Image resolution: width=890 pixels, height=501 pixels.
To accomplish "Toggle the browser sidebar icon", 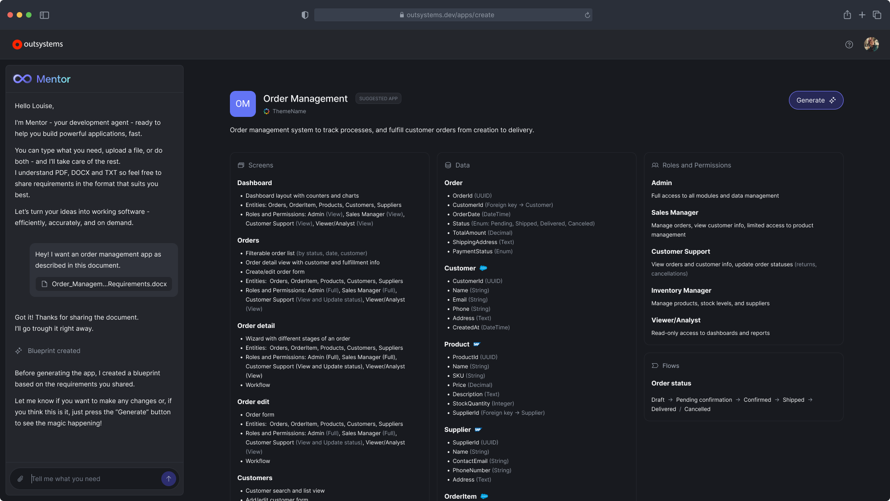I will click(44, 15).
